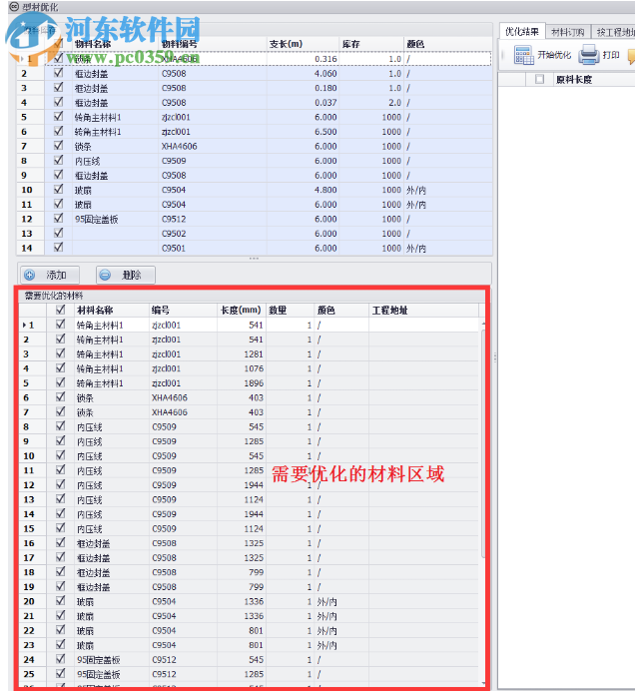Sort by the 库存 column header
Viewport: 635px width, 691px height.
coord(371,44)
